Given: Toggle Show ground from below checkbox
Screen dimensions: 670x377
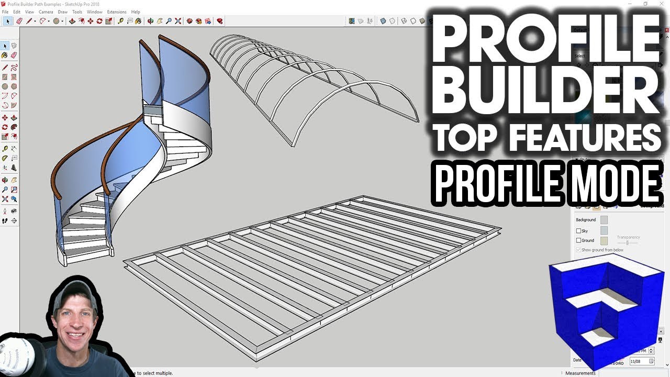Looking at the screenshot, I should 578,250.
